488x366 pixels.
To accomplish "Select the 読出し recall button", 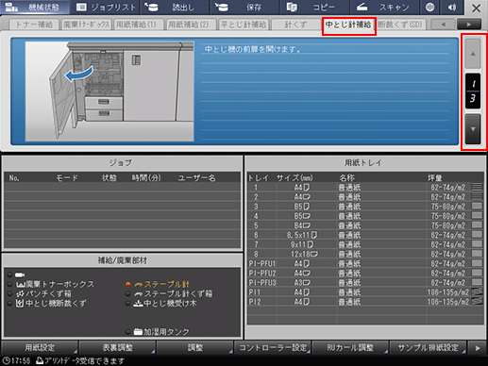I will pos(175,7).
